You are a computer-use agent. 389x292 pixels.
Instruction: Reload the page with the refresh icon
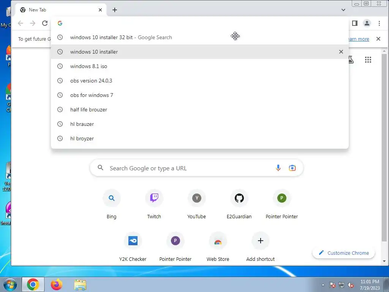pyautogui.click(x=45, y=23)
